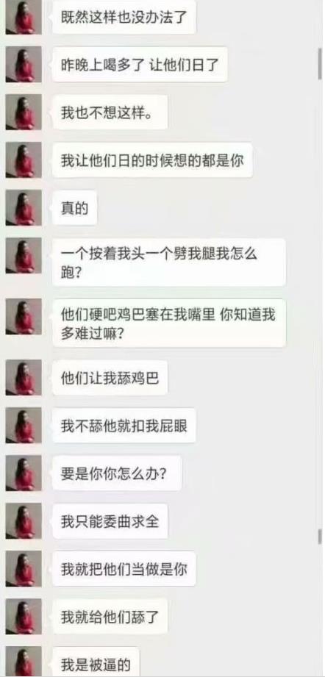Click bubble ending with '你知道我多难过嘛?'
The height and width of the screenshot is (677, 325).
pyautogui.click(x=169, y=323)
